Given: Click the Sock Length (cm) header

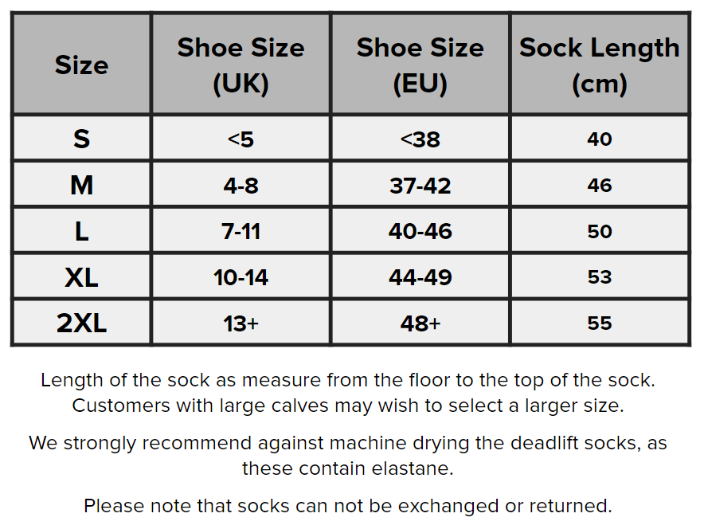Looking at the screenshot, I should click(600, 65).
